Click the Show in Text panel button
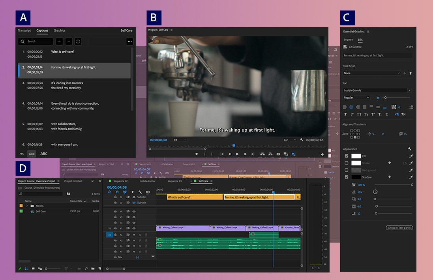Image resolution: width=433 pixels, height=280 pixels. [x=399, y=228]
